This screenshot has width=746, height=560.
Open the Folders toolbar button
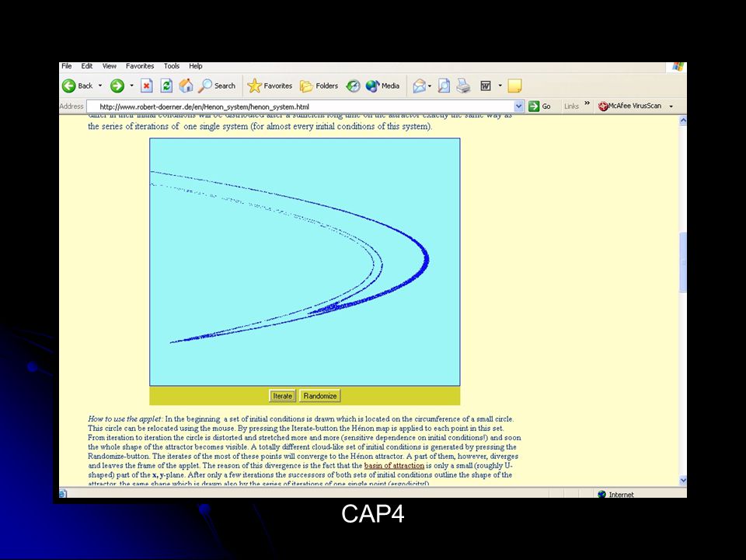(319, 86)
